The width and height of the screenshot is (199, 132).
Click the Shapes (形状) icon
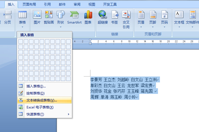(x=61, y=14)
